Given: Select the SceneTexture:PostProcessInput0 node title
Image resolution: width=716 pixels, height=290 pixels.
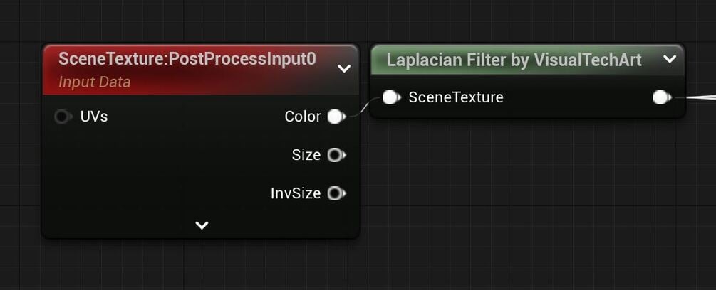Looking at the screenshot, I should [187, 59].
